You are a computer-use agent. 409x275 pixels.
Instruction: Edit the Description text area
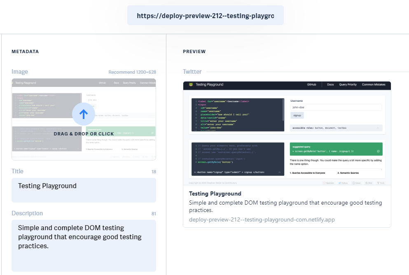click(x=84, y=245)
